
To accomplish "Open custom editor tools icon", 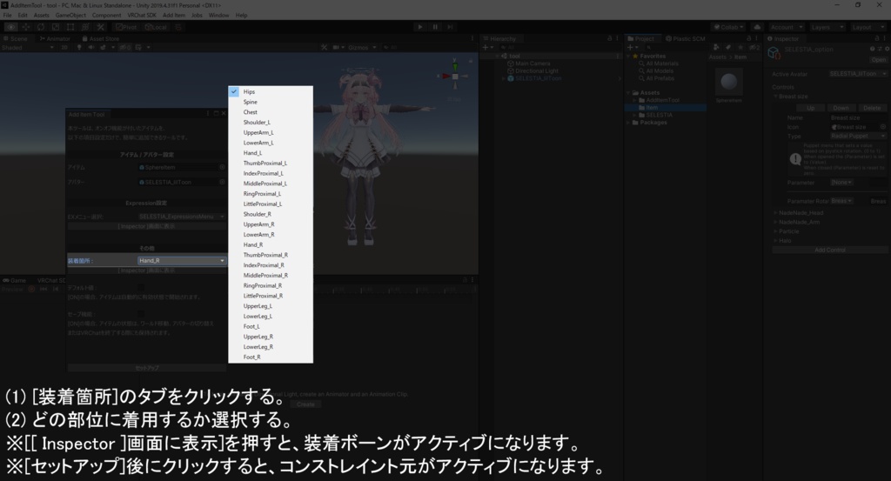I will [101, 27].
